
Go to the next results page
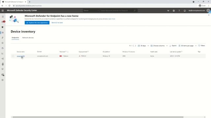coord(136,46)
